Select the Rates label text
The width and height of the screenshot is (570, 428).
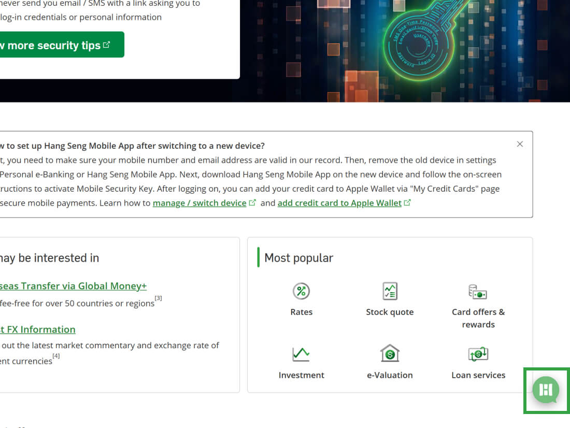click(x=302, y=312)
